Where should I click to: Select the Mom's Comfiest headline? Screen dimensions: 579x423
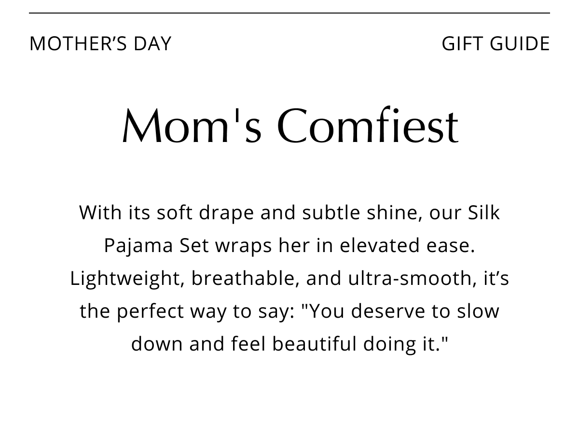click(x=289, y=126)
